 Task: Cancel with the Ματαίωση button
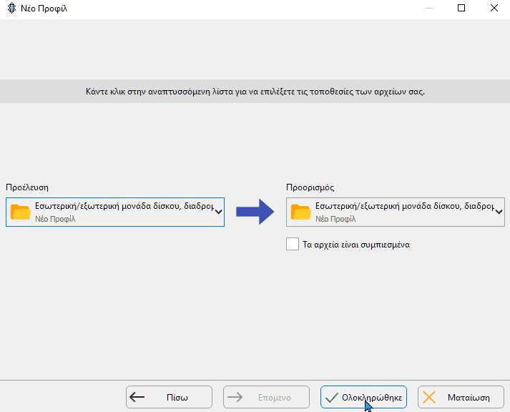click(461, 397)
